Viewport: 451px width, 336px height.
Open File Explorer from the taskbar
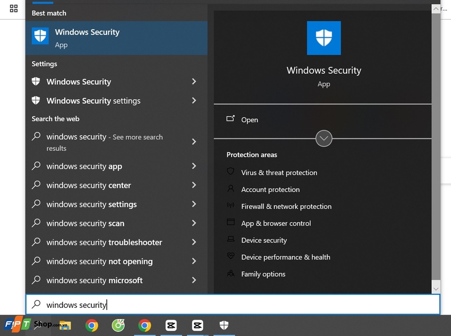[x=65, y=325]
